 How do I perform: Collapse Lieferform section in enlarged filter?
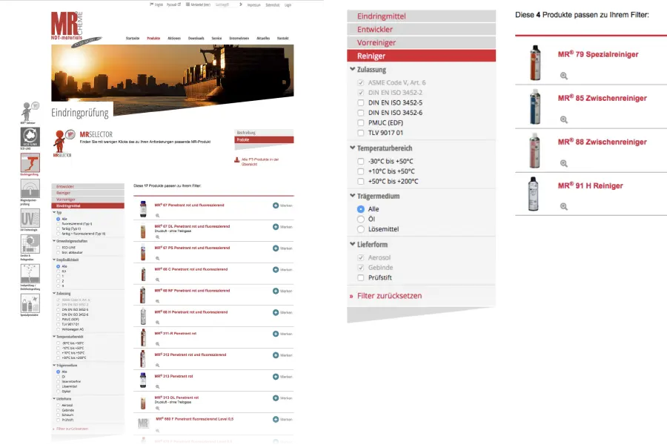tap(352, 244)
